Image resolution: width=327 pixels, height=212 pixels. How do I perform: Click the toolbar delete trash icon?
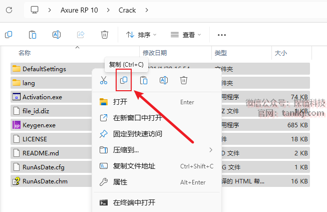pos(105,35)
